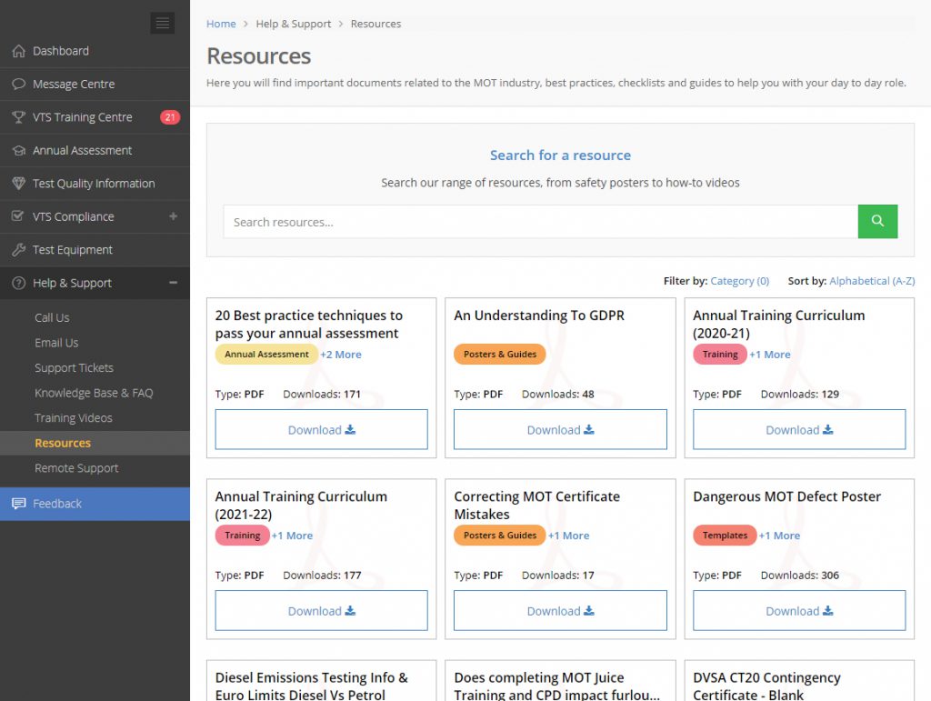
Task: Download Annual Training Curriculum (2021-22)
Action: [x=321, y=610]
